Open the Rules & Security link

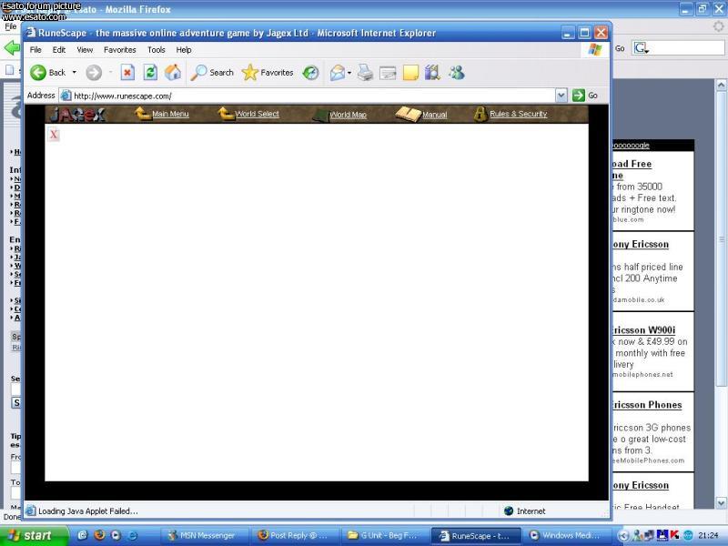(518, 114)
